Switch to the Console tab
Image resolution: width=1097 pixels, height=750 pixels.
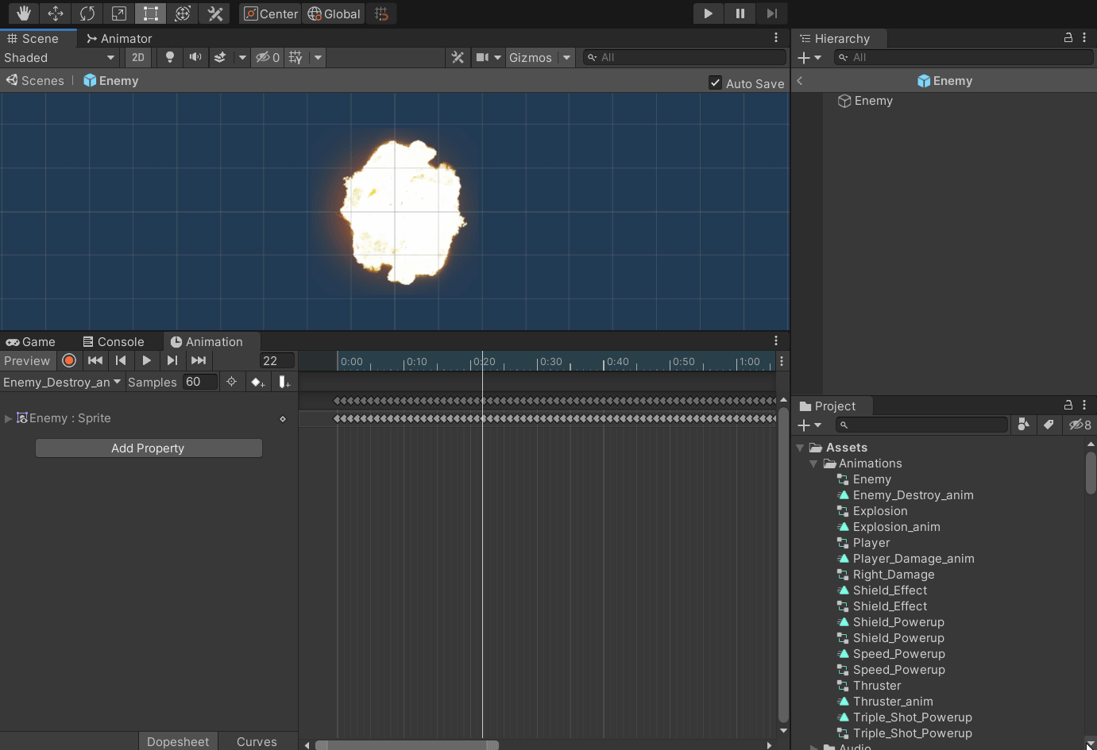(114, 341)
